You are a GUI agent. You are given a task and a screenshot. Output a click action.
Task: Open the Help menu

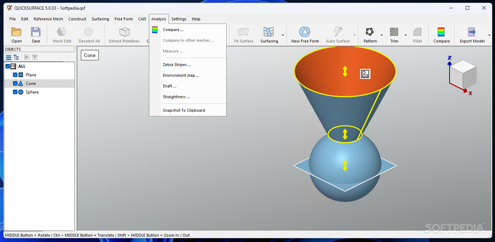[196, 19]
